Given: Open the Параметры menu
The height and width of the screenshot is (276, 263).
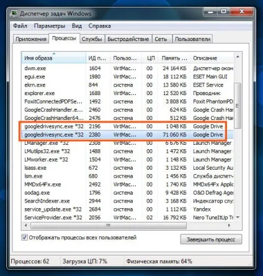Looking at the screenshot, I should 50,26.
